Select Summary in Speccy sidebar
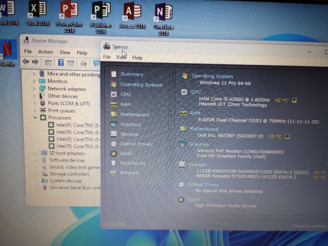This screenshot has height=246, width=328. [x=132, y=74]
